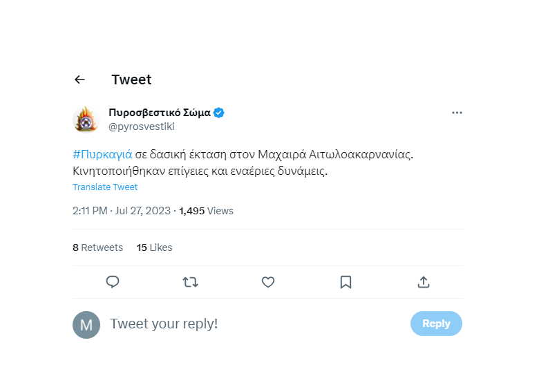Click the Πυροσβεστικό Σώμα display name

coord(160,113)
